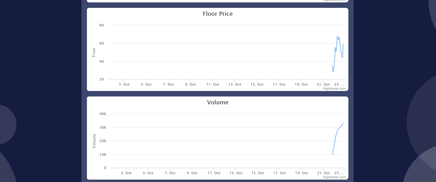Select the 7. Oct label on Volume axis
Screen dimensions: 436x182
[170, 173]
